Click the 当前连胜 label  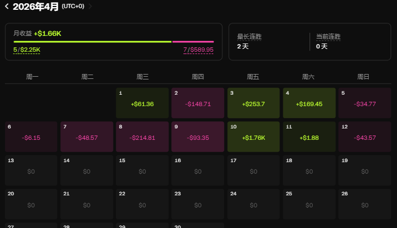(328, 37)
